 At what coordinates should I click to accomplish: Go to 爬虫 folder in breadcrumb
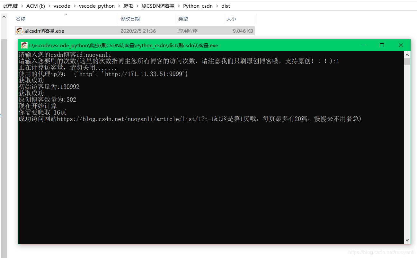point(128,6)
